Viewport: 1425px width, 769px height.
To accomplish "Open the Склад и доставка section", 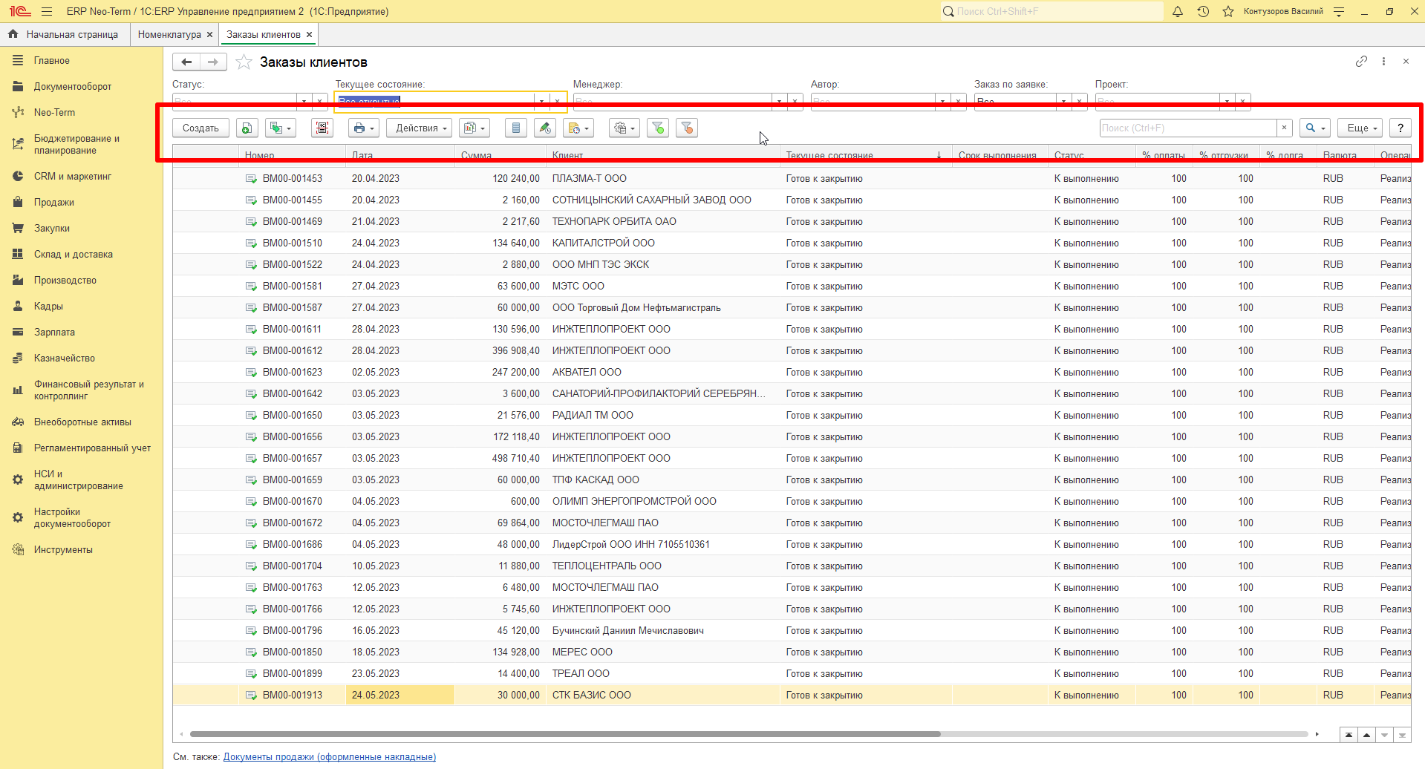I will 74,255.
